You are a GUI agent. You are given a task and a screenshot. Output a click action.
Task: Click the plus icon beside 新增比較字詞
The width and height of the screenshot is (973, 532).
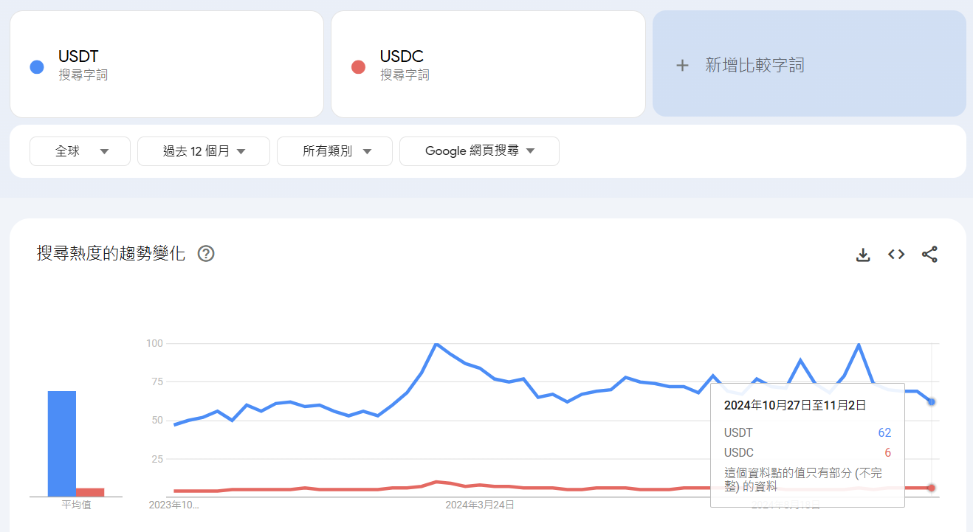(681, 65)
